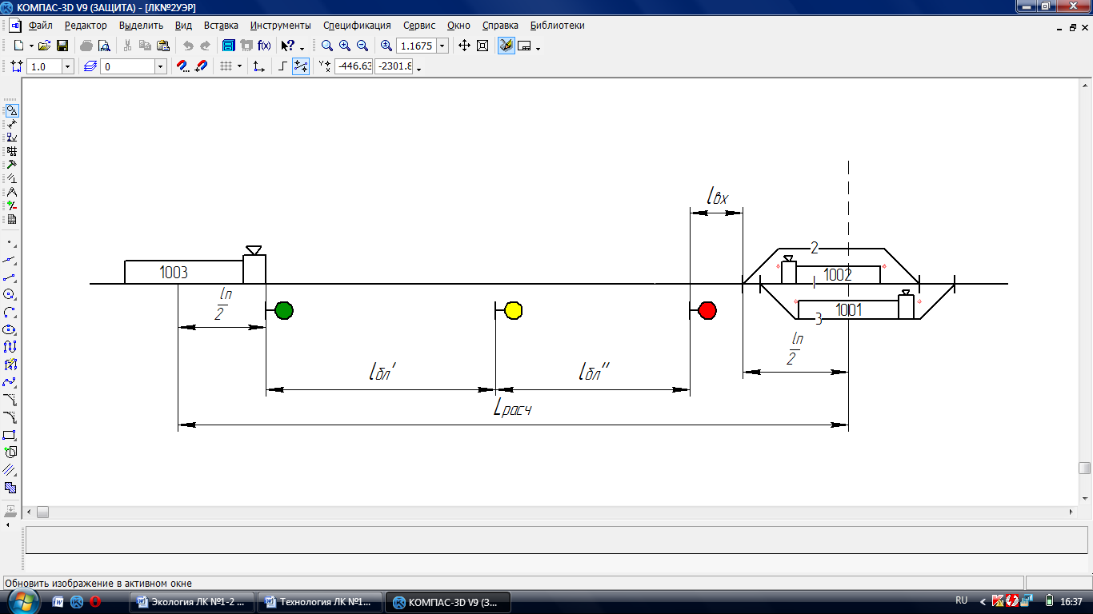Select the Fillet tool in left toolbar
Image resolution: width=1093 pixels, height=614 pixels.
[10, 417]
